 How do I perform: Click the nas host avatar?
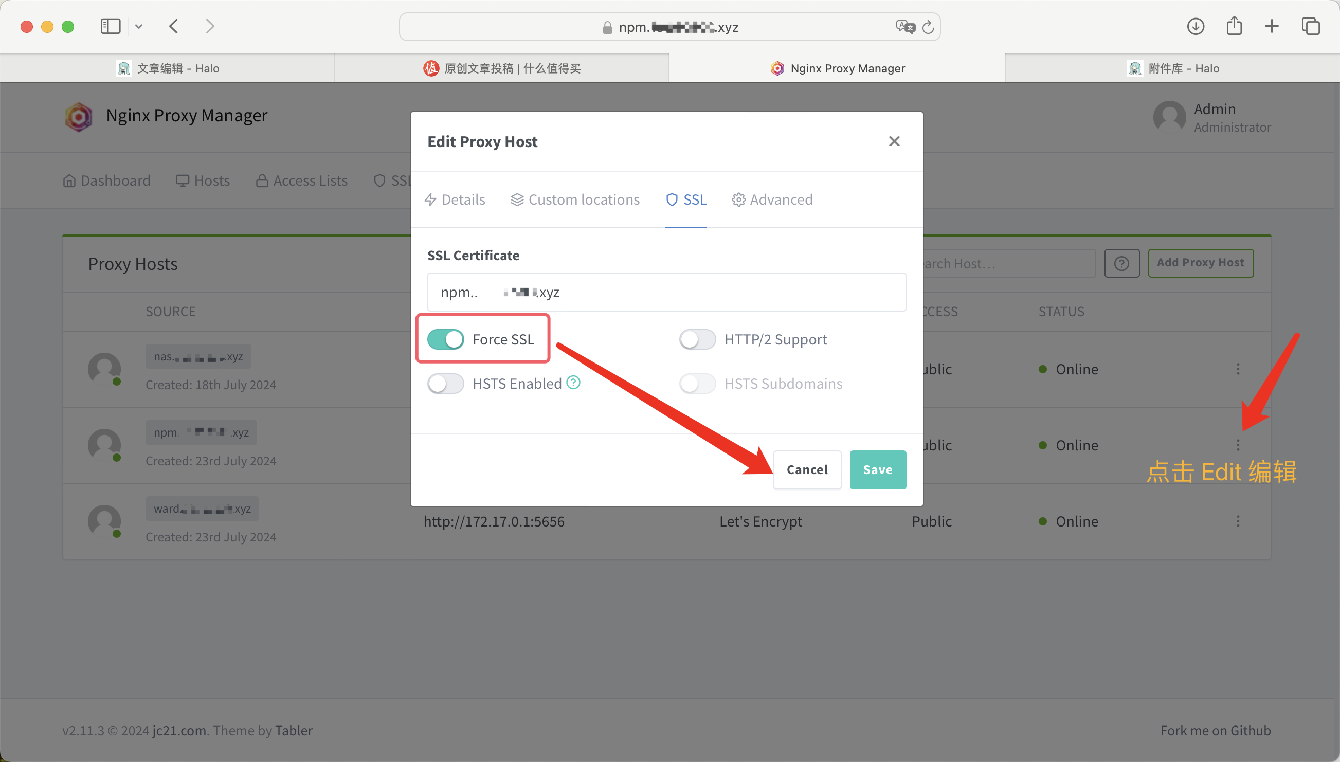click(x=104, y=369)
